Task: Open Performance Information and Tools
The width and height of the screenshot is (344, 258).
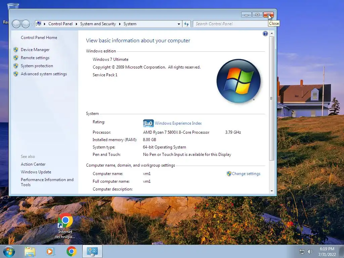Action: (47, 182)
